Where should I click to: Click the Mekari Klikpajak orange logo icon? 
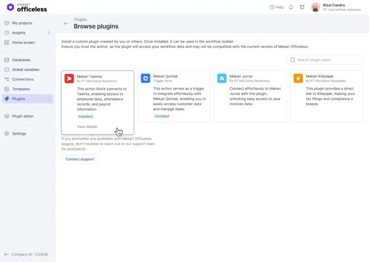point(298,78)
